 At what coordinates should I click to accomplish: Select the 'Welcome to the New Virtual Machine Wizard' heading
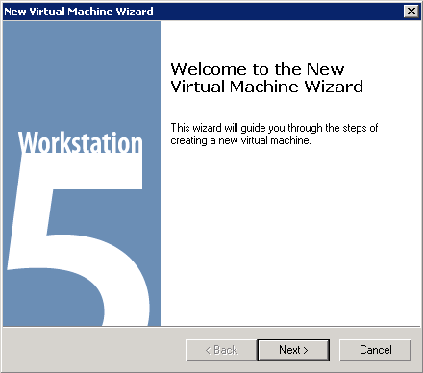tap(266, 78)
